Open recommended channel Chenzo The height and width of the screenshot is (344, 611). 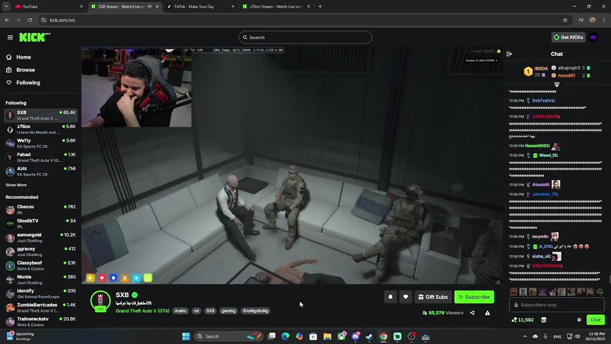point(41,210)
